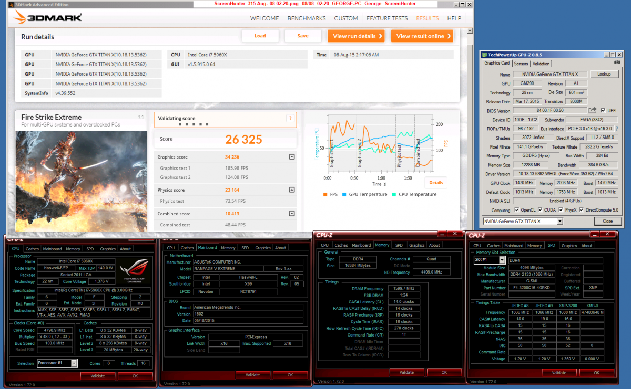Image resolution: width=631 pixels, height=389 pixels.
Task: Click the Driver Version field in GPU-Z
Action: 566,174
